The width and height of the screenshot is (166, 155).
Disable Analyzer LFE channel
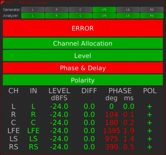[x=104, y=16]
